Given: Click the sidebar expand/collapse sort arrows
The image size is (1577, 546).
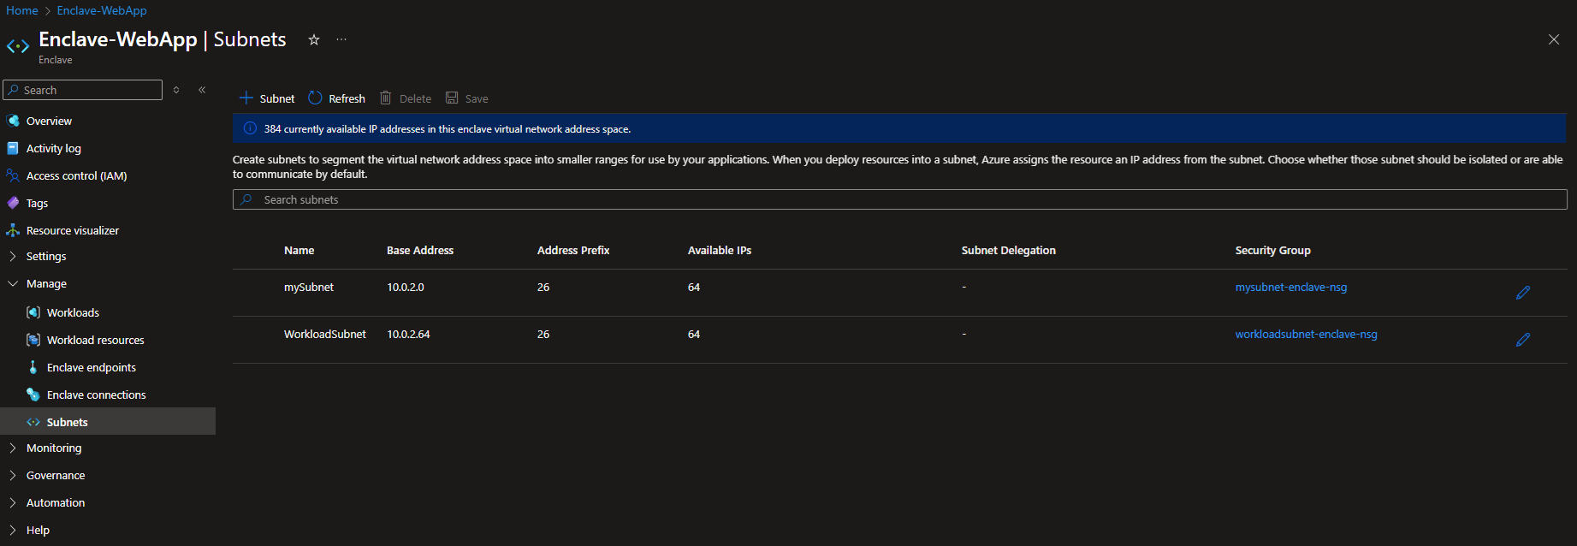Looking at the screenshot, I should 176,90.
